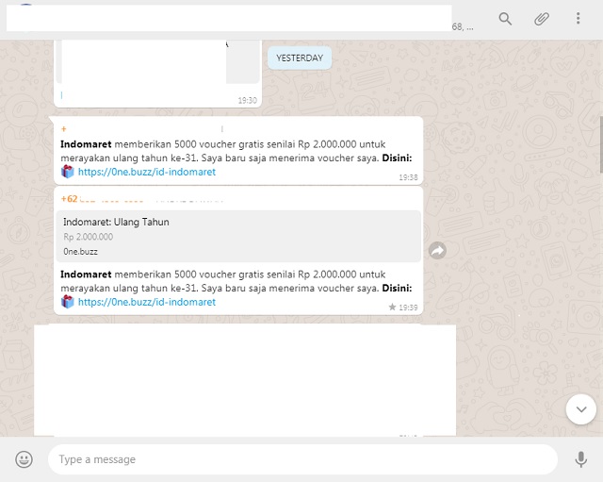Click the search icon in chat header
The width and height of the screenshot is (603, 482).
coord(506,19)
